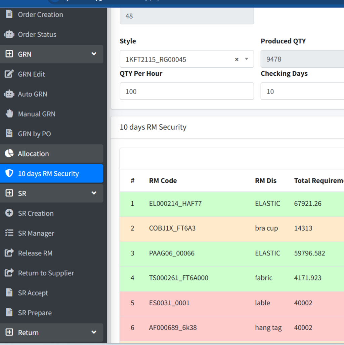Click the Manual GRN hand icon
344x345 pixels.
tap(9, 114)
